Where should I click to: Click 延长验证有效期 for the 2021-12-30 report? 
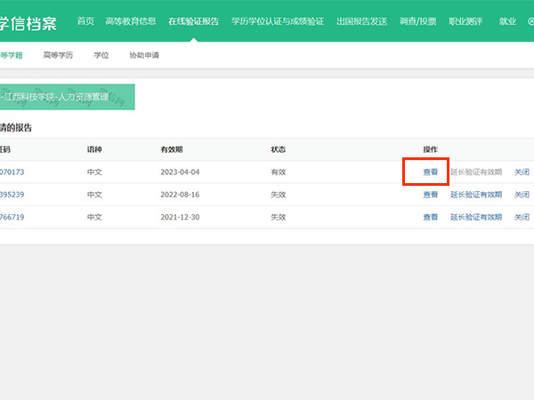pos(476,217)
